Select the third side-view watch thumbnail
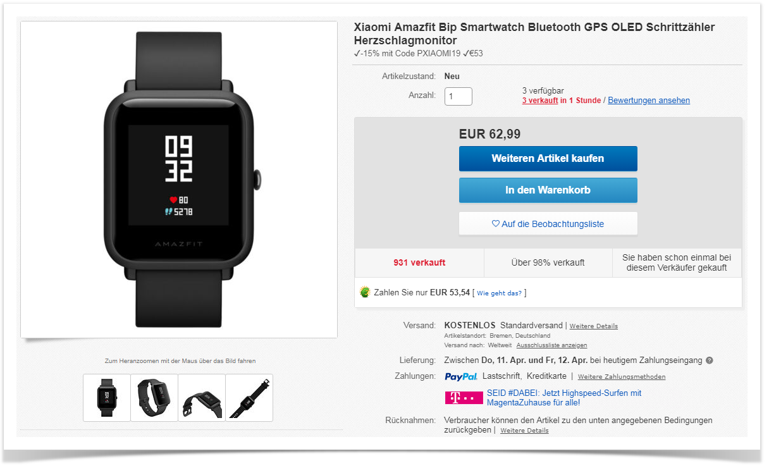 tap(202, 398)
